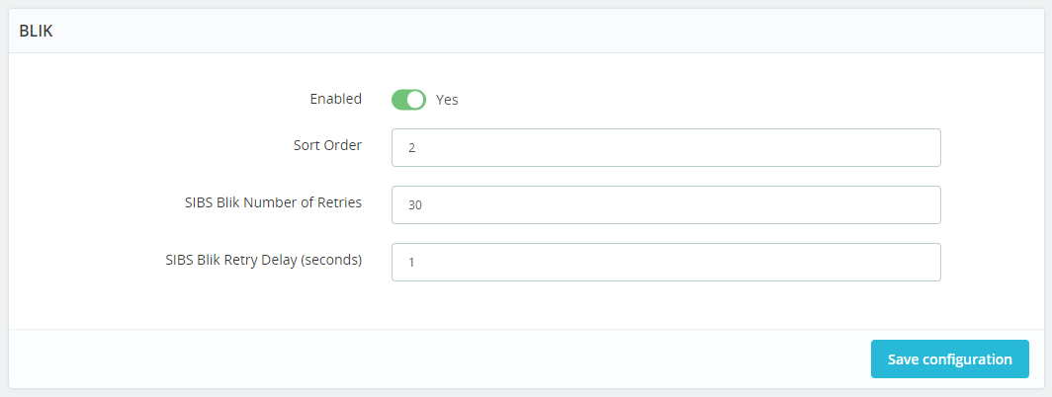Click the green track of the Enabled toggle
The width and height of the screenshot is (1052, 397).
click(400, 100)
